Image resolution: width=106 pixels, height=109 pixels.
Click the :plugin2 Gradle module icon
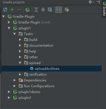[x=15, y=97]
